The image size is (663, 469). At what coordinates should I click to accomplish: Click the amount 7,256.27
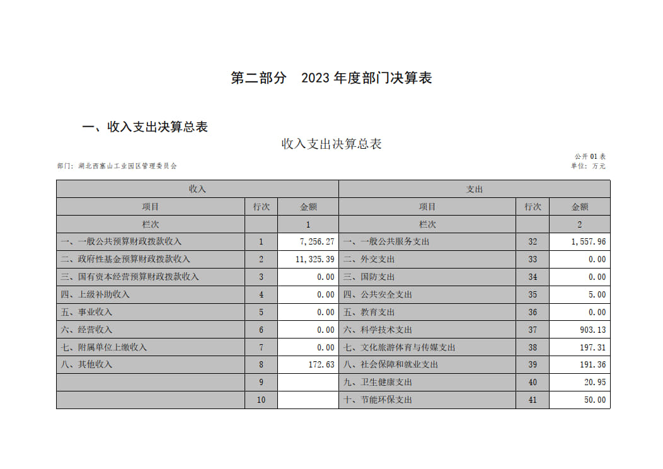click(317, 241)
